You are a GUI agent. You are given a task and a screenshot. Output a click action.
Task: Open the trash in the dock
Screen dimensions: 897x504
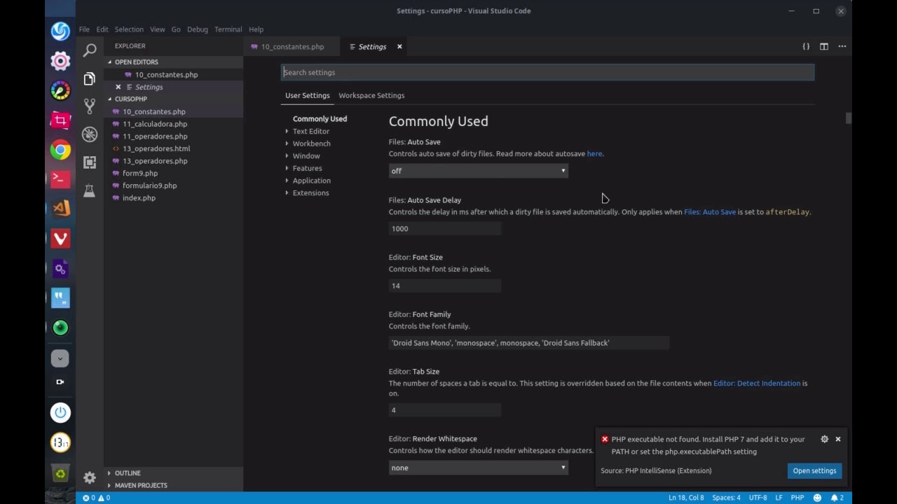(60, 474)
